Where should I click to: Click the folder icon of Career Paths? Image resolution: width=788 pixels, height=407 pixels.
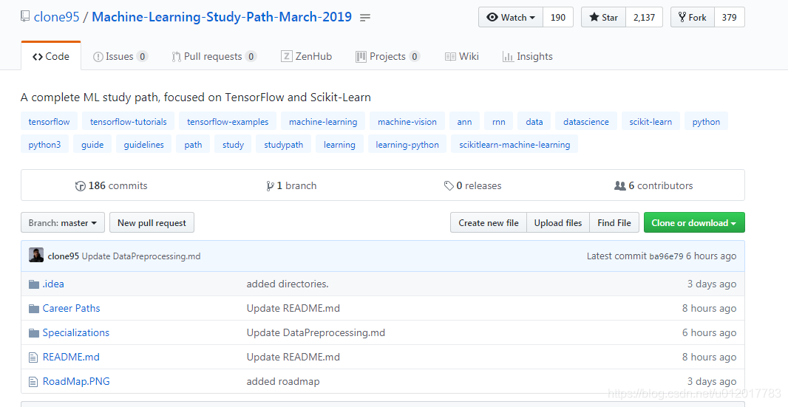[34, 309]
